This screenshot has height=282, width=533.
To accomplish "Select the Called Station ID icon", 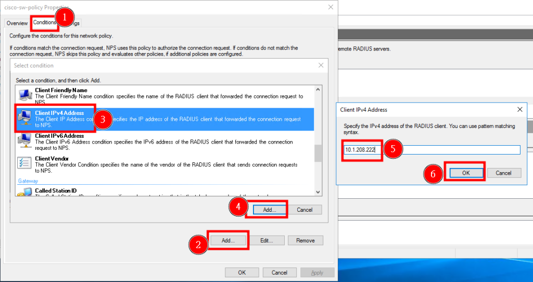I will click(25, 193).
